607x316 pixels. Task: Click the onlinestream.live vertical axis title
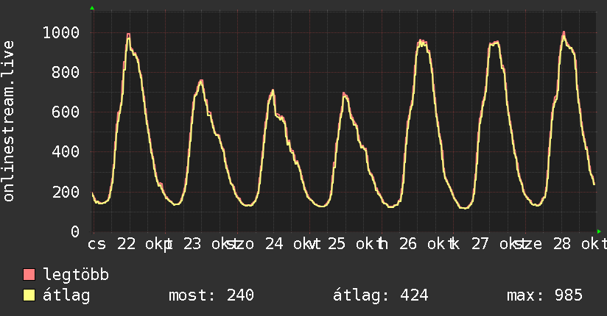tap(9, 121)
